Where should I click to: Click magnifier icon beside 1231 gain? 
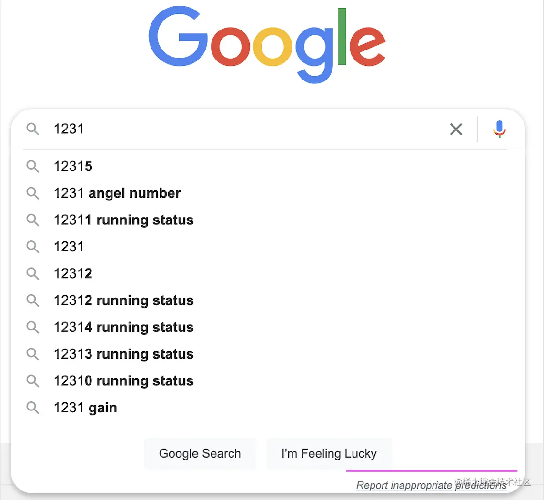pyautogui.click(x=32, y=408)
